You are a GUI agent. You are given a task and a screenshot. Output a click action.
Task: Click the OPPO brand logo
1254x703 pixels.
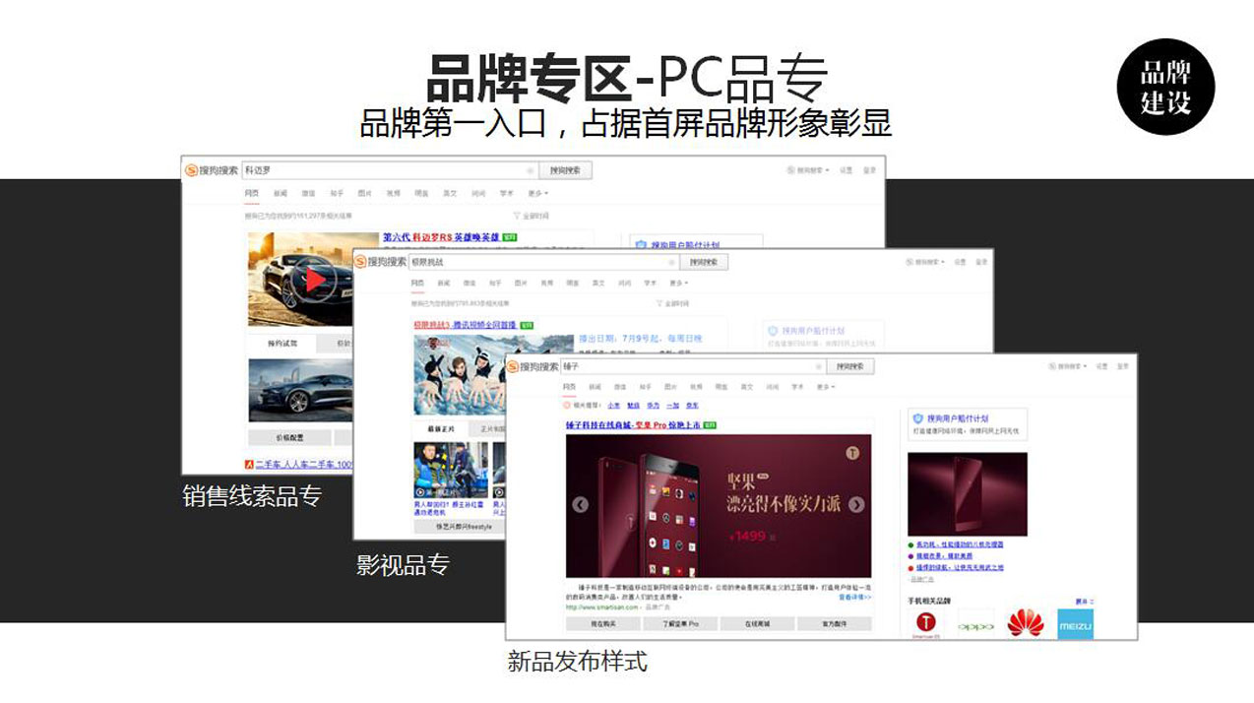click(x=976, y=627)
